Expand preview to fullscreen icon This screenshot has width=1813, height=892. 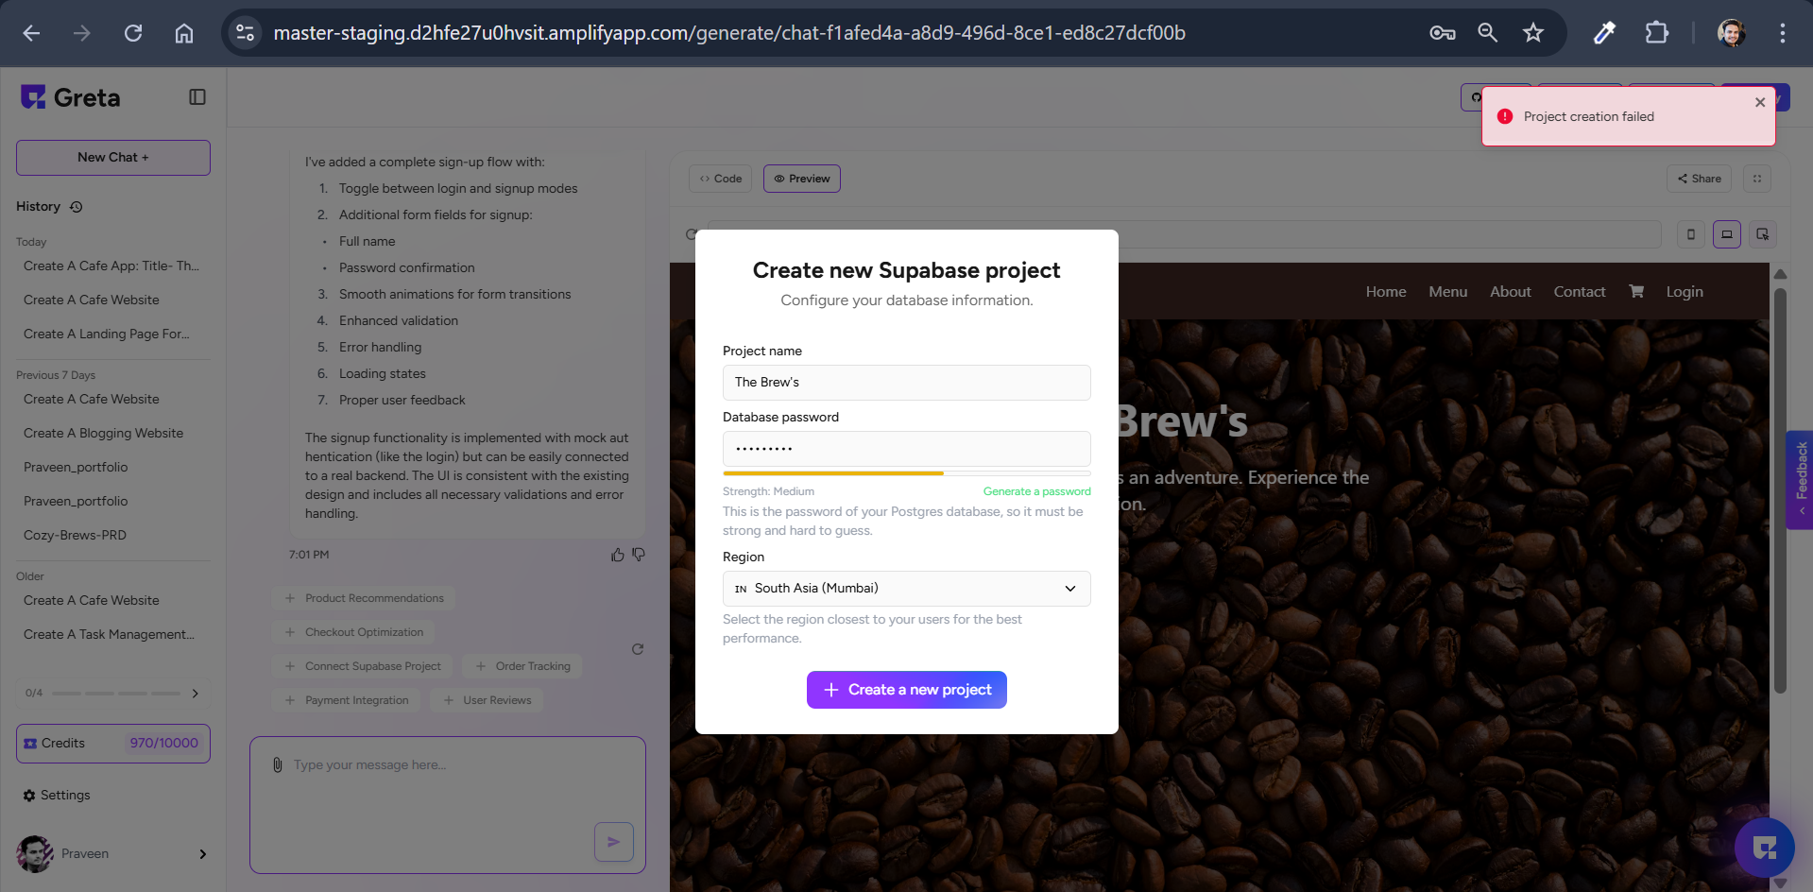1757,179
